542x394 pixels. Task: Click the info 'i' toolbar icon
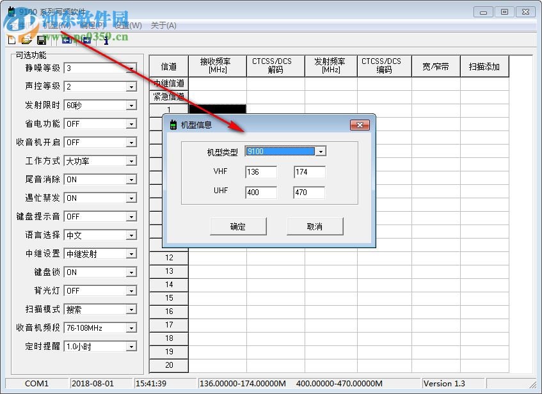[106, 40]
